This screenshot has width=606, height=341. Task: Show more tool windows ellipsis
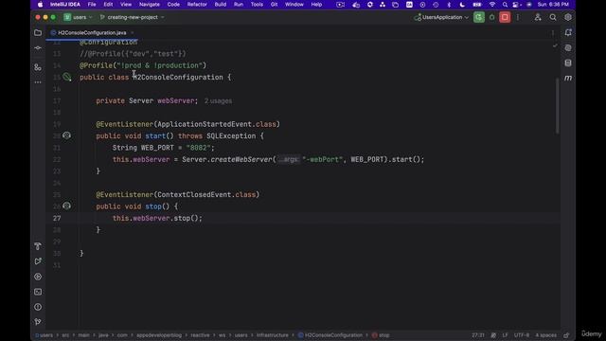pos(38,82)
